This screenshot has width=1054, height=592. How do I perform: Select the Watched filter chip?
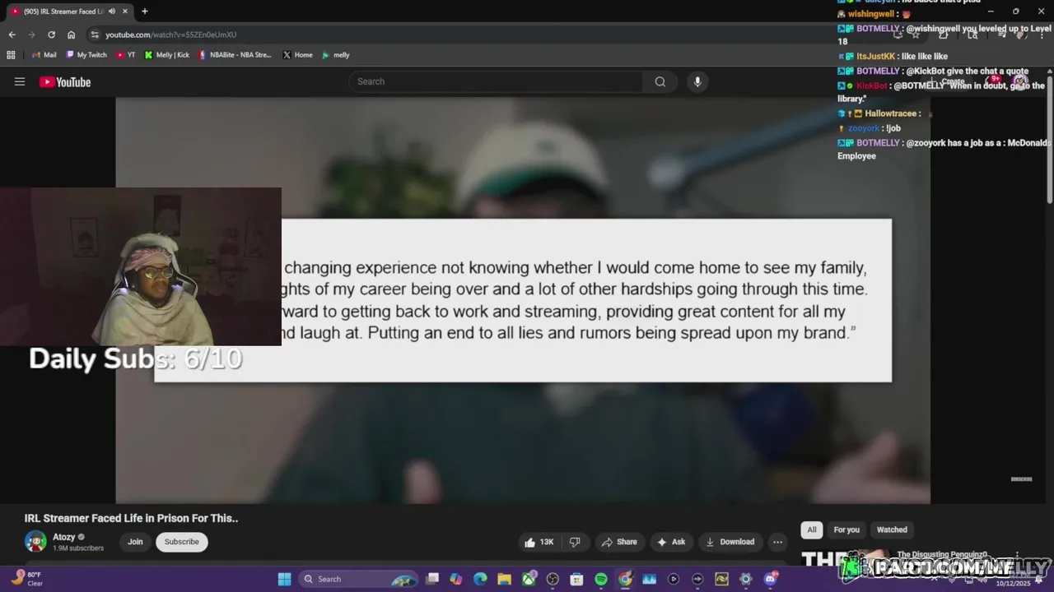tap(892, 530)
